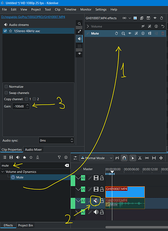Click the download effects icon
Screen dimensions: 168x231
37,158
